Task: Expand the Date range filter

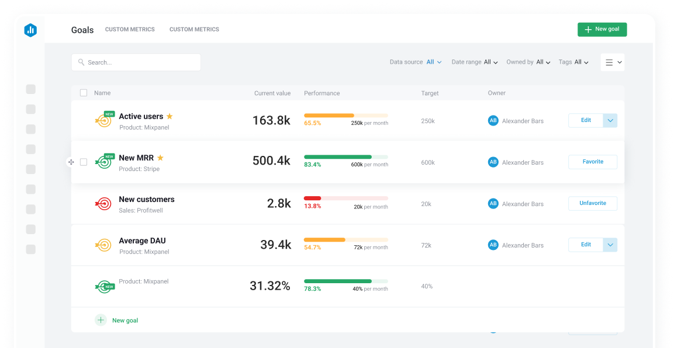Action: [x=475, y=62]
